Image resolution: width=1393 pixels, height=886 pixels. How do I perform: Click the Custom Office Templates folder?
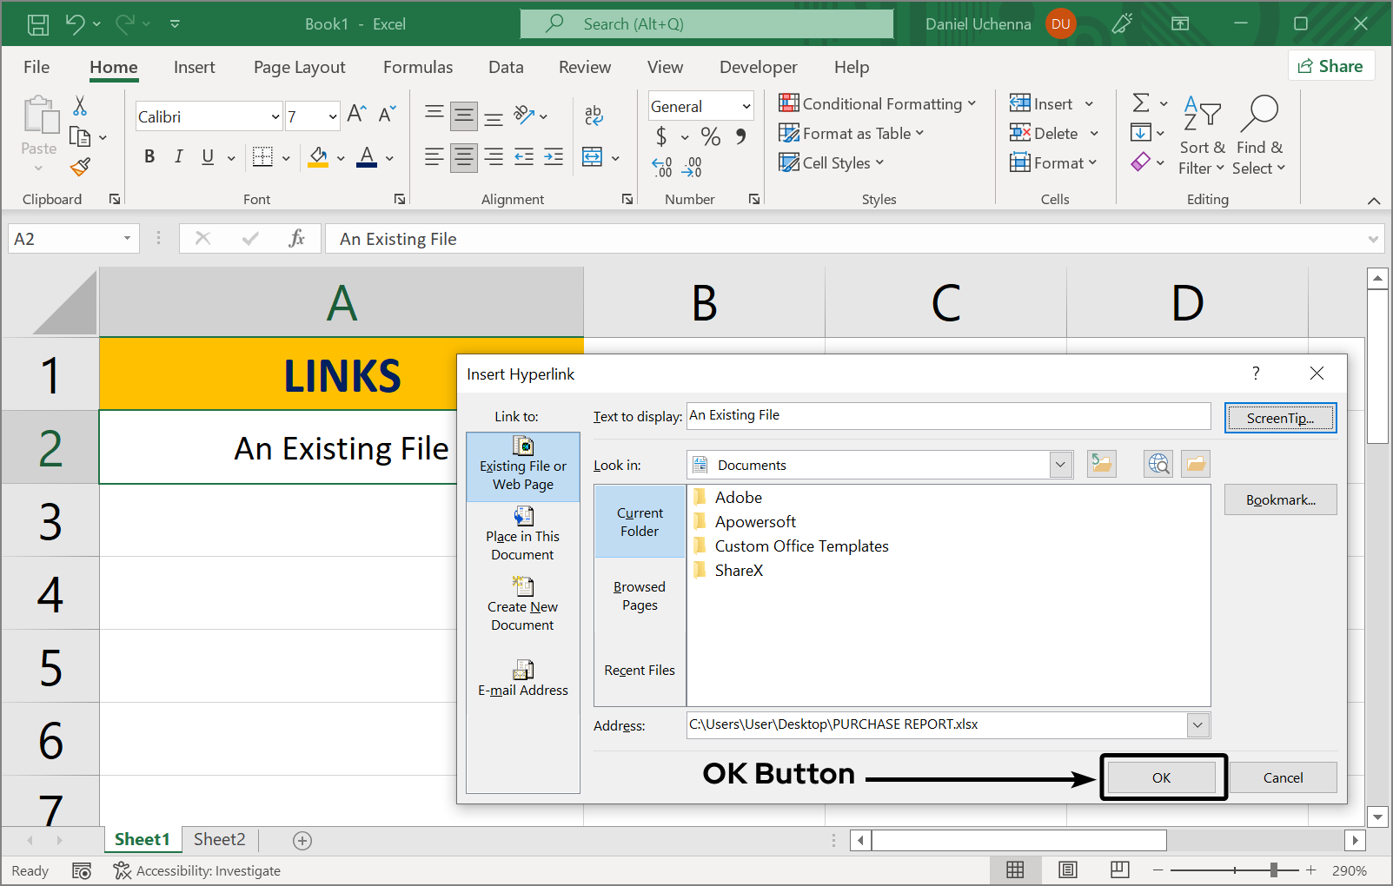coord(801,545)
